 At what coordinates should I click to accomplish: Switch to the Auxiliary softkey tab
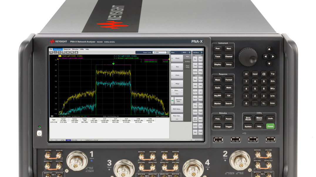(x=187, y=62)
